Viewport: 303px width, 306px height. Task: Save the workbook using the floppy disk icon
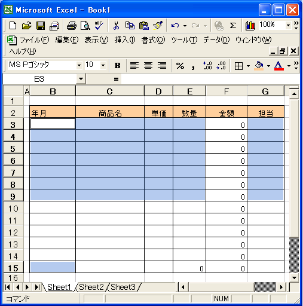click(41, 26)
